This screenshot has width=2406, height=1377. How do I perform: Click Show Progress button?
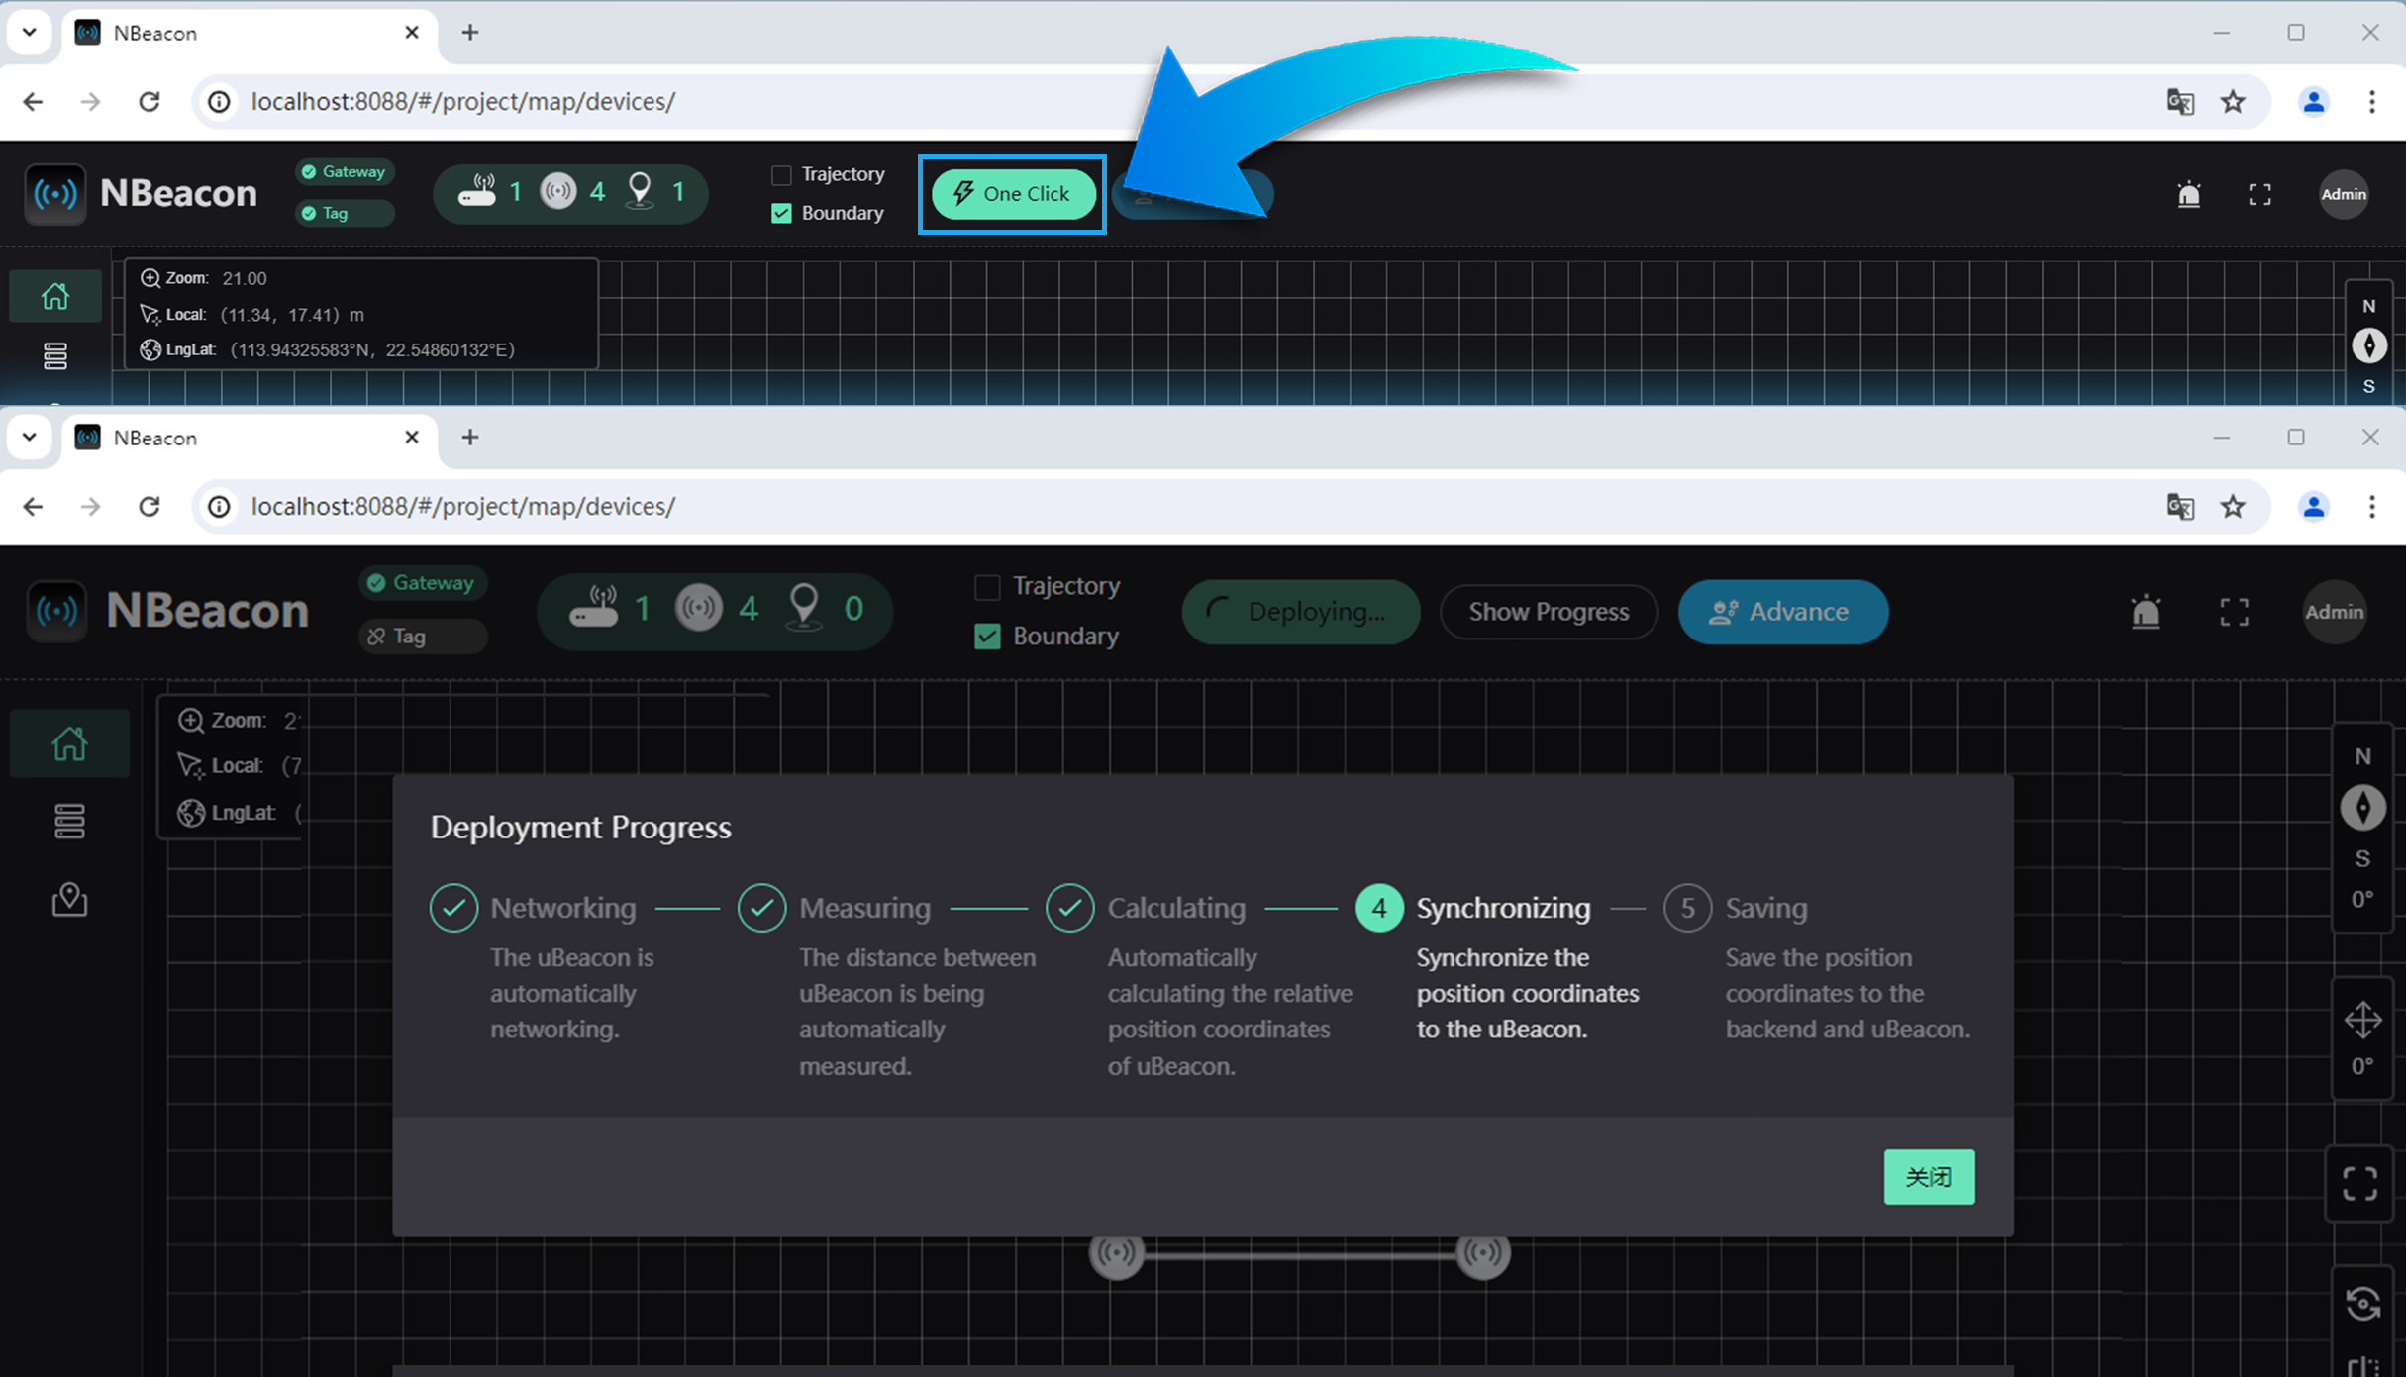coord(1549,612)
